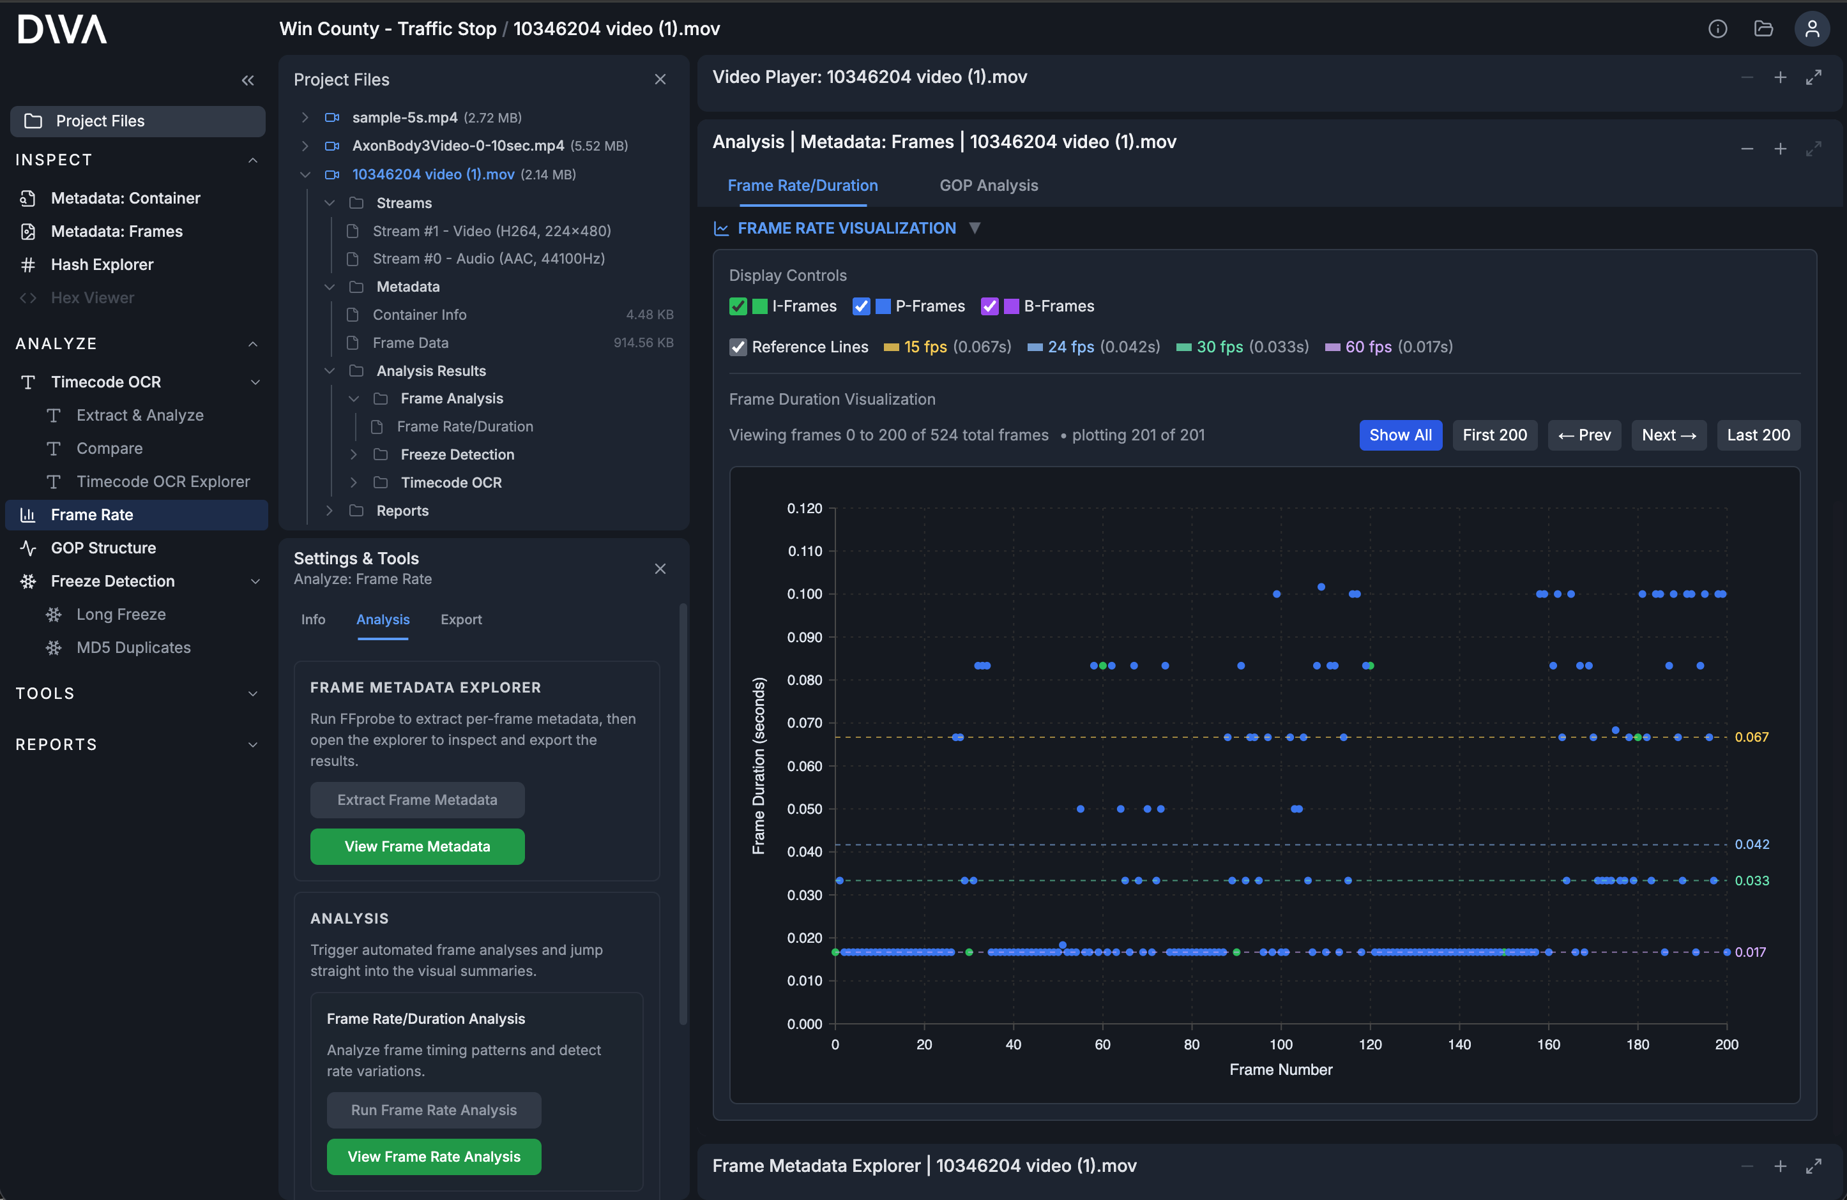Click the Metadata: Container sidebar icon
The width and height of the screenshot is (1847, 1200).
tap(28, 198)
